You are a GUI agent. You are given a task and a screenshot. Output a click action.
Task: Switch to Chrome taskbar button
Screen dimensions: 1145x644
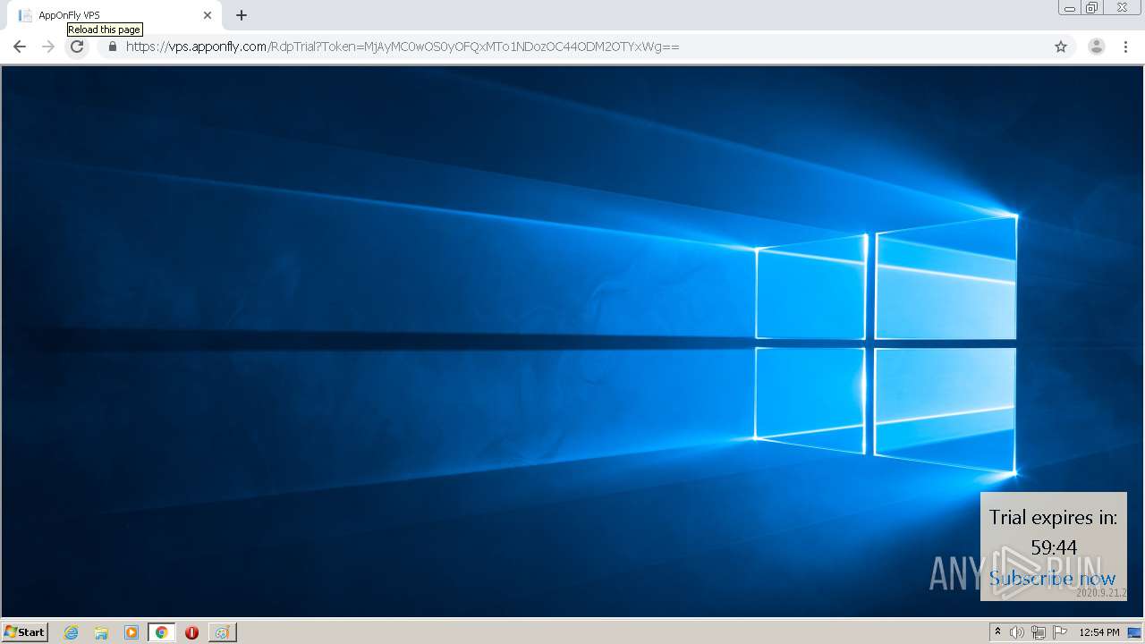[x=161, y=632]
